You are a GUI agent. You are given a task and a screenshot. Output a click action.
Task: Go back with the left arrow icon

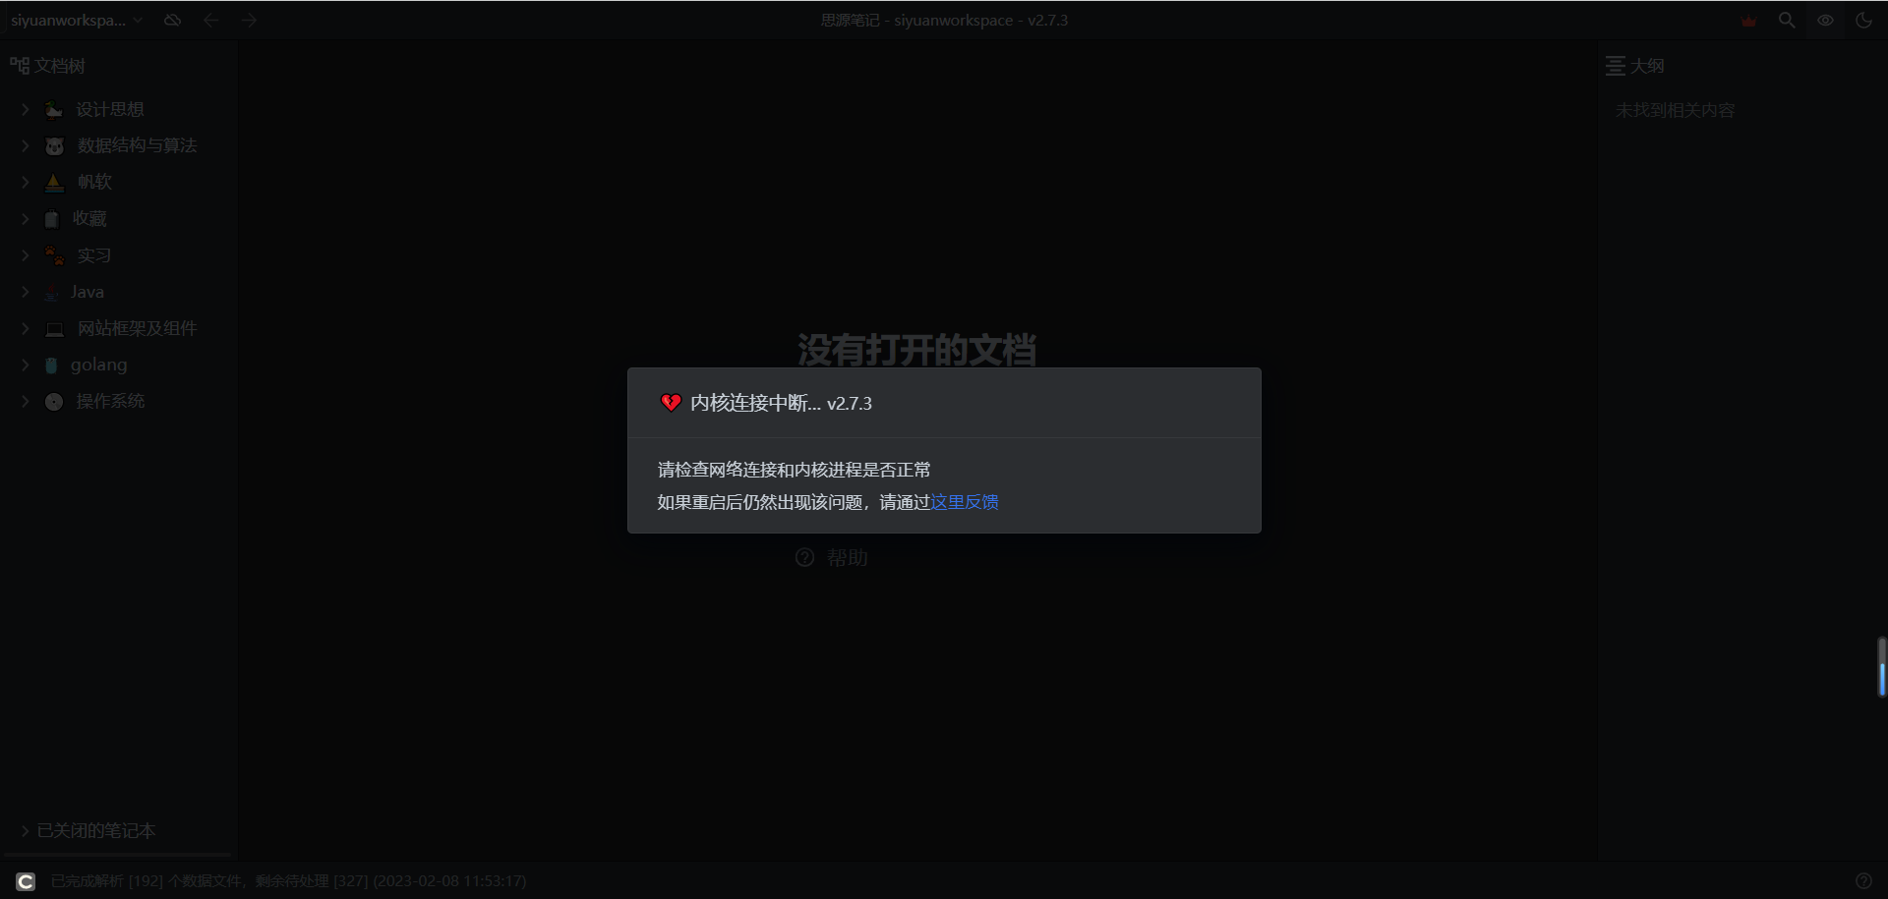coord(210,20)
